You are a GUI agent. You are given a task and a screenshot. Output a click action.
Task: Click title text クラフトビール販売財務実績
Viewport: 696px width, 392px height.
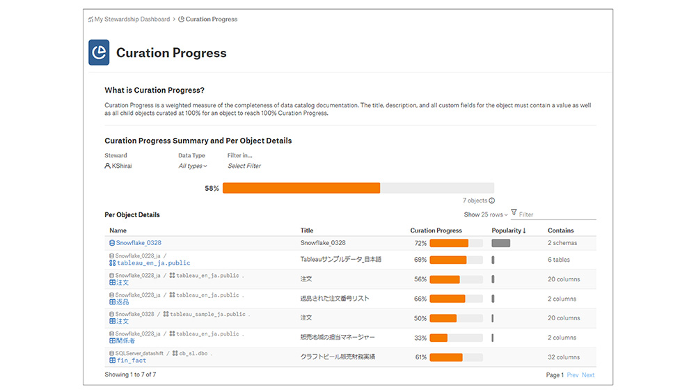(x=338, y=356)
